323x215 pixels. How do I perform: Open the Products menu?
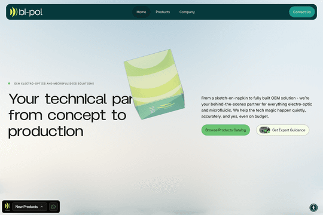(163, 12)
